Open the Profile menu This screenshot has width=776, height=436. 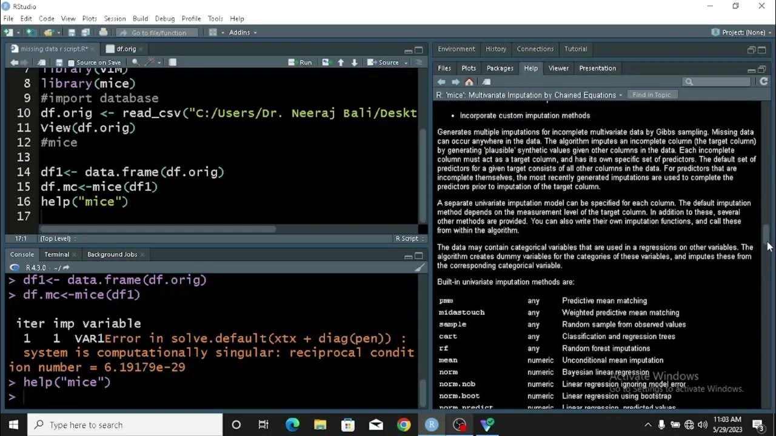(191, 19)
